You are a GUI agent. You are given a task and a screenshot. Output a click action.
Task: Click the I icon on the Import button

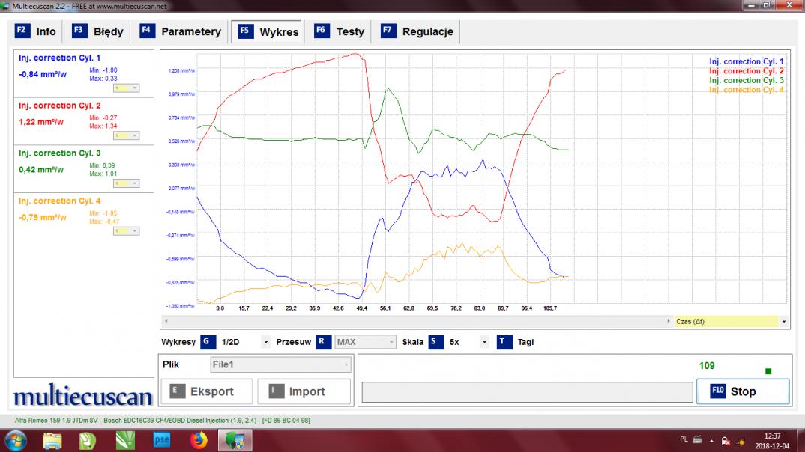[276, 391]
